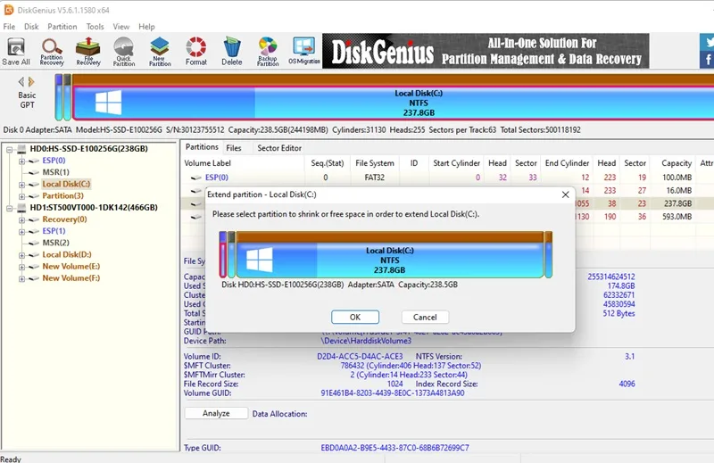Switch to the Files tab
The height and width of the screenshot is (463, 714).
234,148
